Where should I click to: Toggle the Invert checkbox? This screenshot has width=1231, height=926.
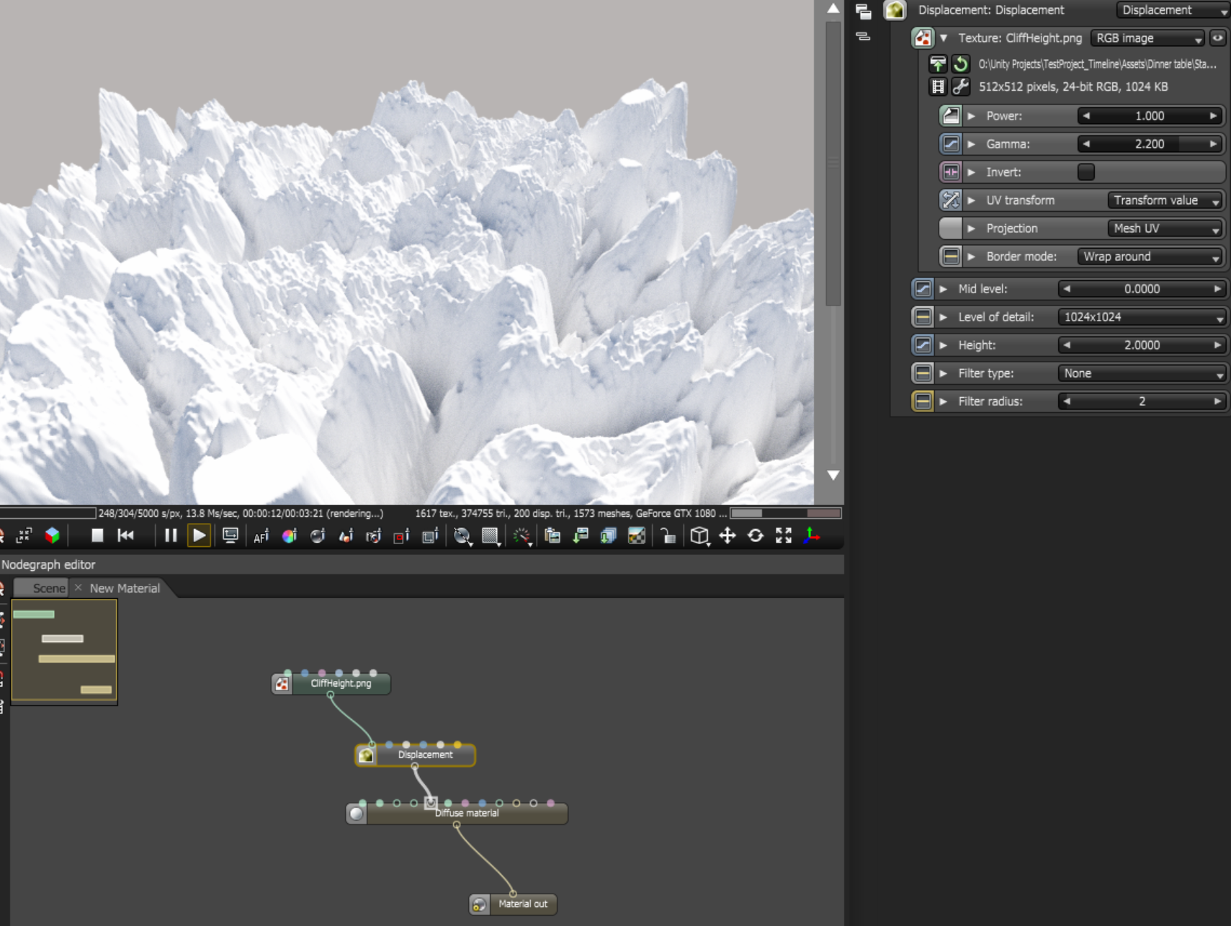coord(1086,172)
